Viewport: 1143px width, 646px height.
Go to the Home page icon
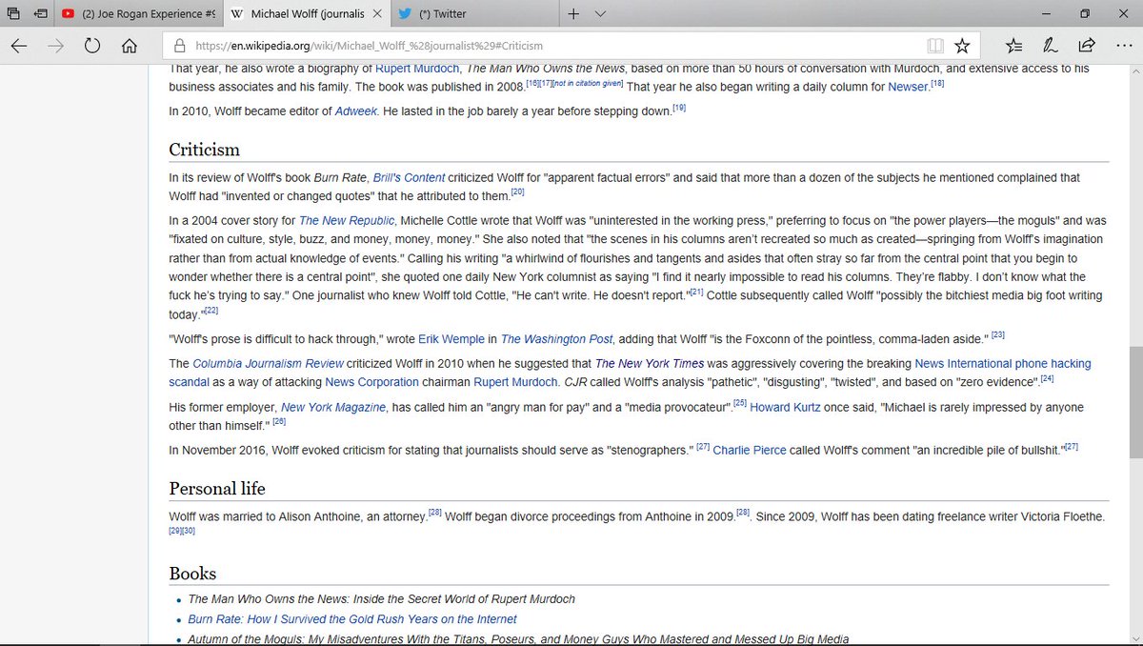pos(130,46)
